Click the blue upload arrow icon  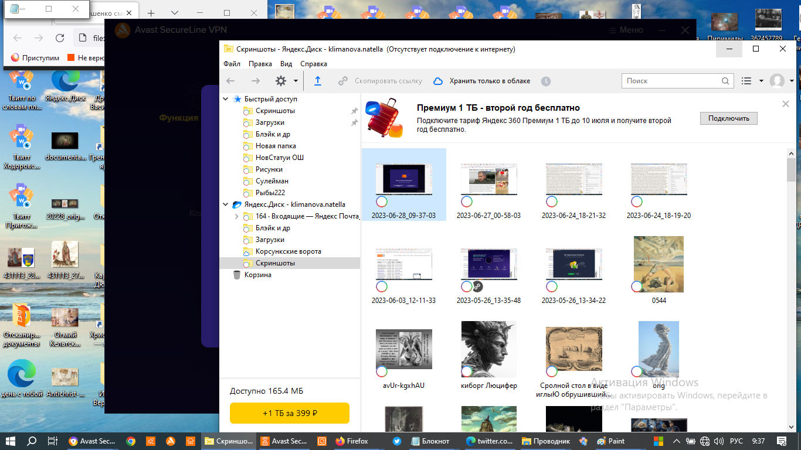(x=318, y=81)
